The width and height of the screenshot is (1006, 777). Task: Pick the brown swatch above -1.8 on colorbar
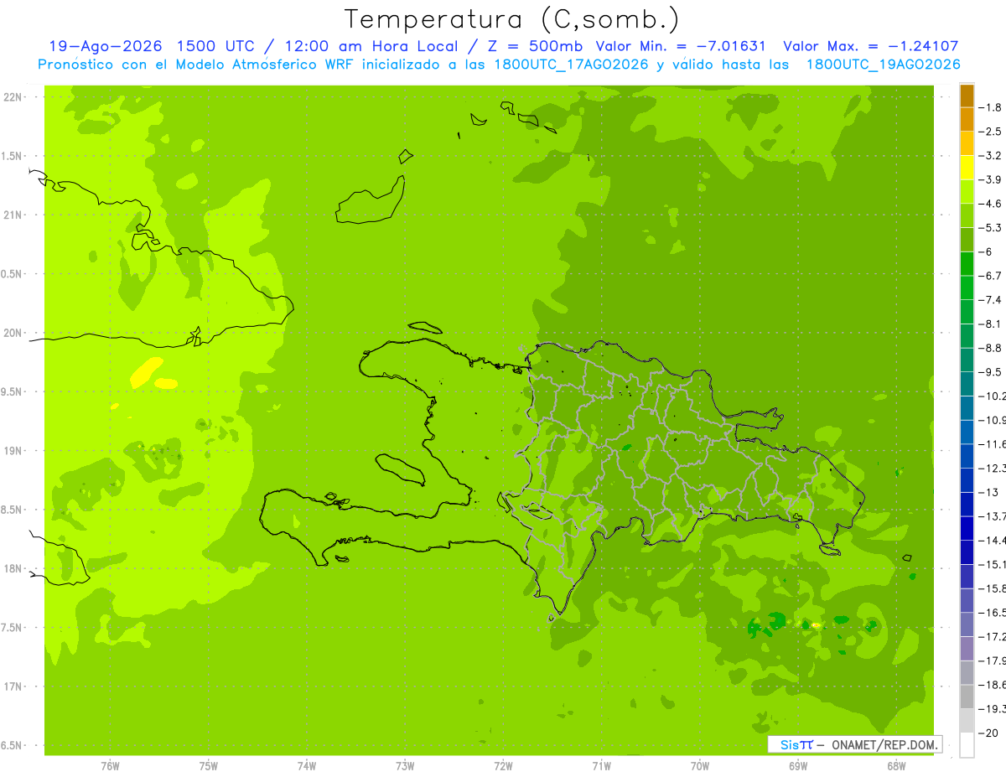pos(967,96)
